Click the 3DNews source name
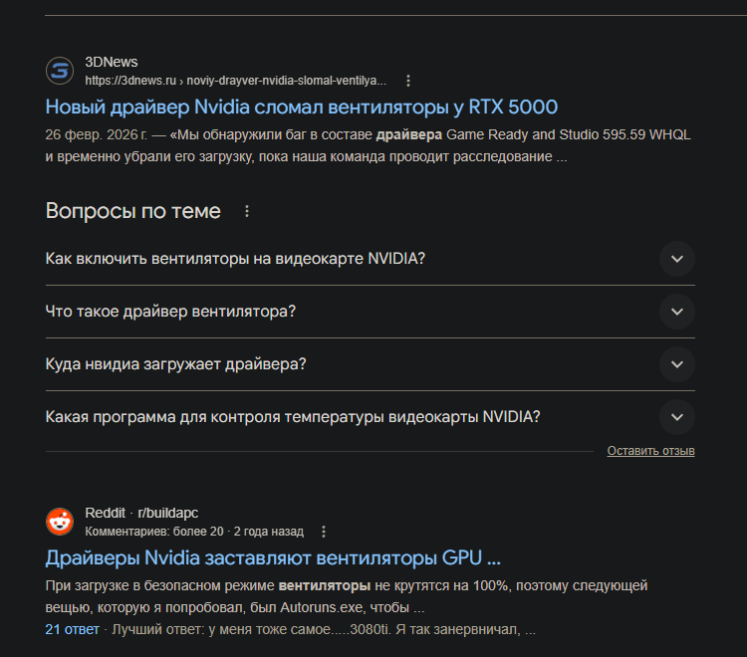The height and width of the screenshot is (657, 747). (112, 63)
